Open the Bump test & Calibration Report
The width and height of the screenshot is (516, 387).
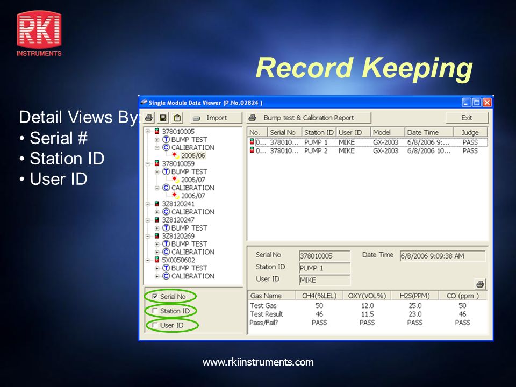click(309, 118)
